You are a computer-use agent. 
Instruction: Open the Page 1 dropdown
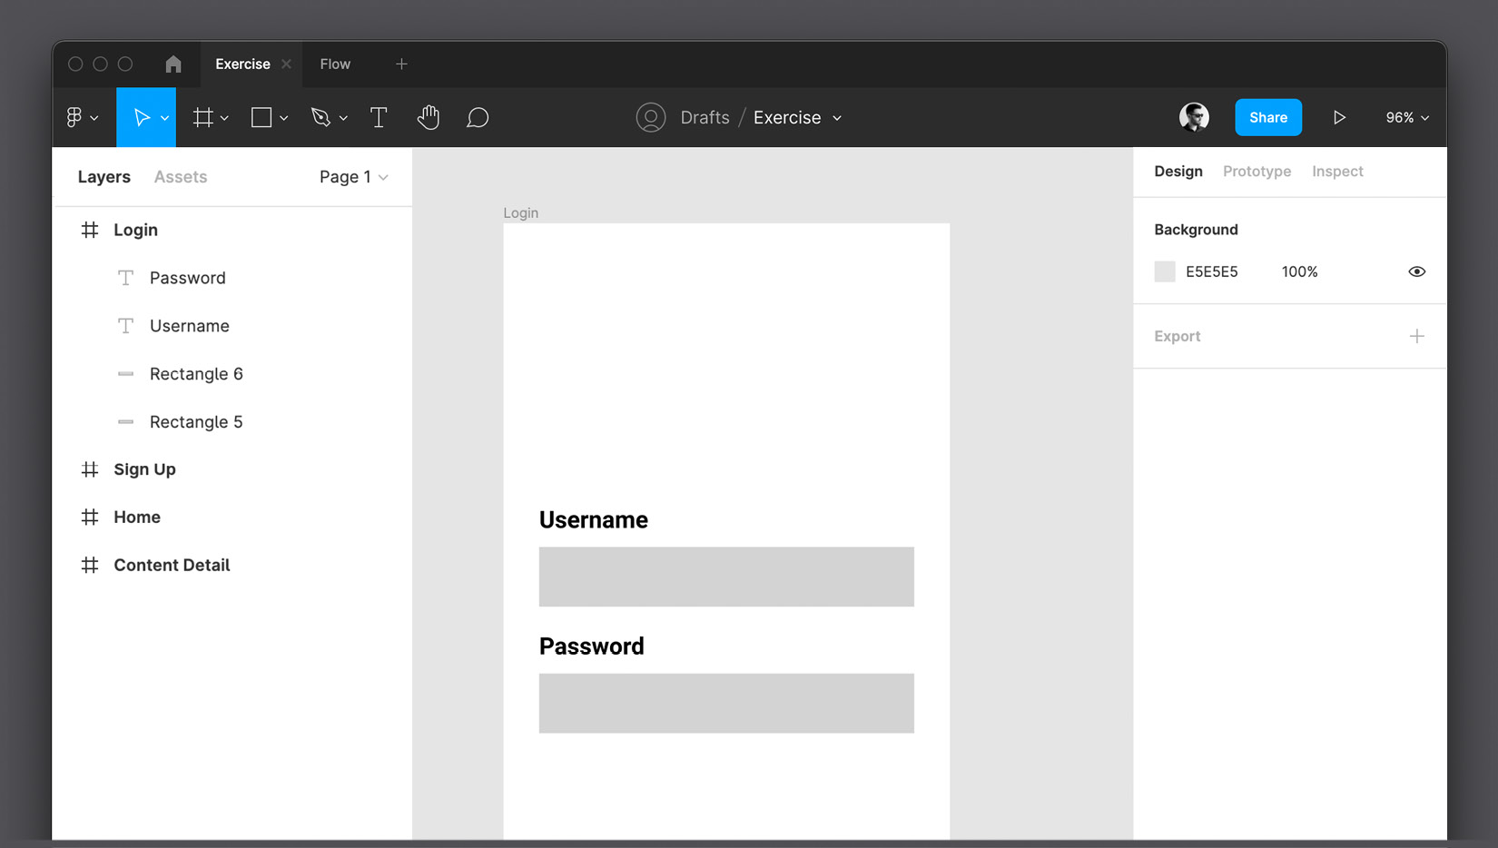[x=353, y=177]
